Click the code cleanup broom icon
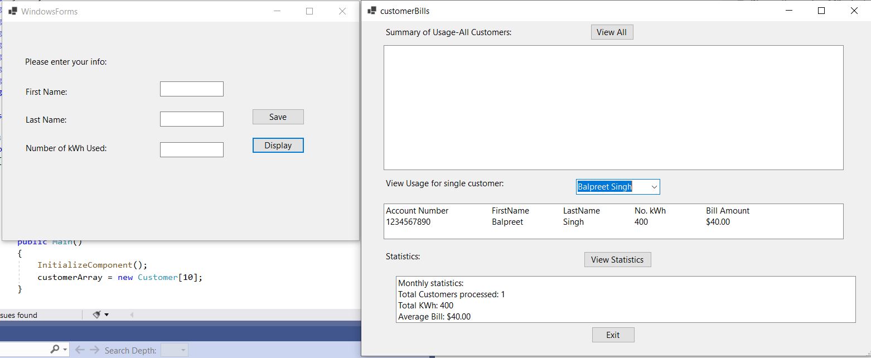 [x=96, y=315]
